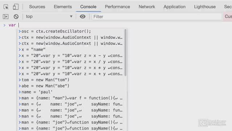This screenshot has height=131, width=232.
Task: Select the second ctx = new(window.AudioContext suggestion
Action: [x=71, y=44]
